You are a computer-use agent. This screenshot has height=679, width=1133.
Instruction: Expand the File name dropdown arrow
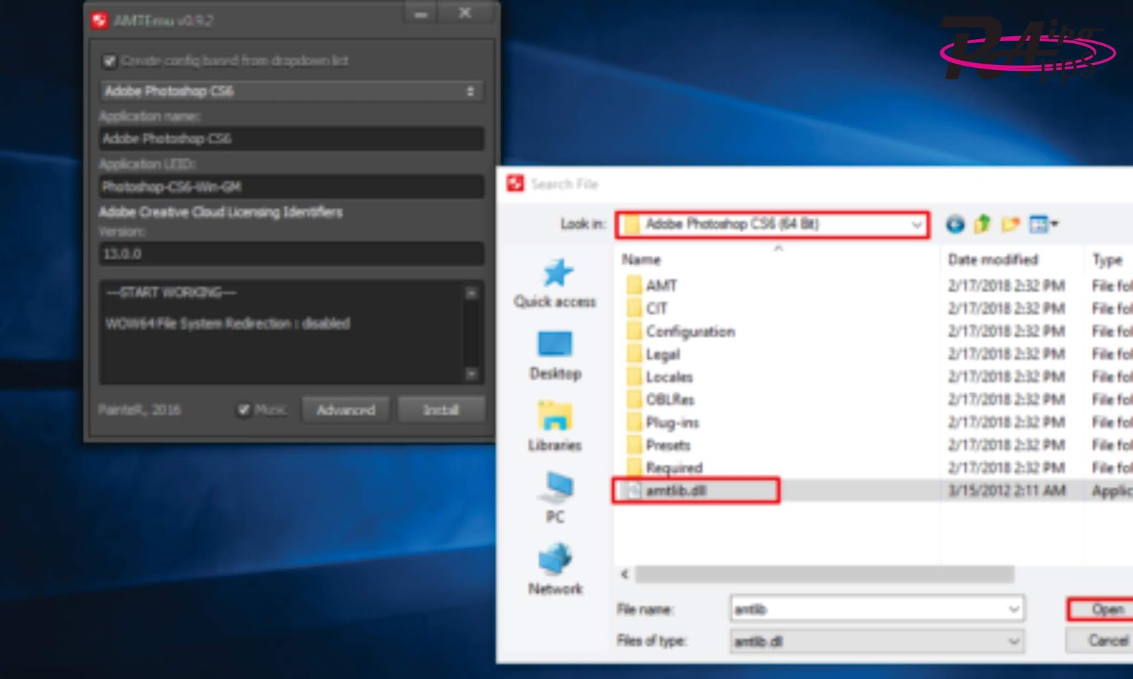(x=1014, y=609)
